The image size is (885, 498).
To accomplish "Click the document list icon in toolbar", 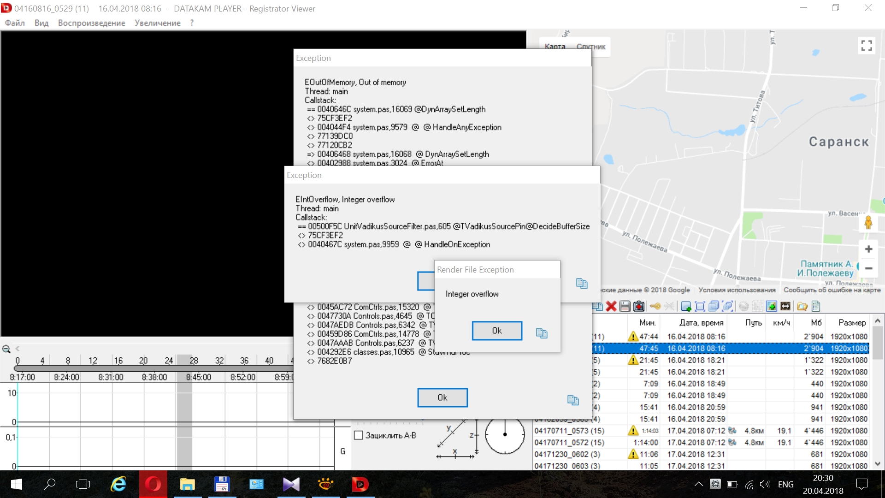I will tap(816, 306).
